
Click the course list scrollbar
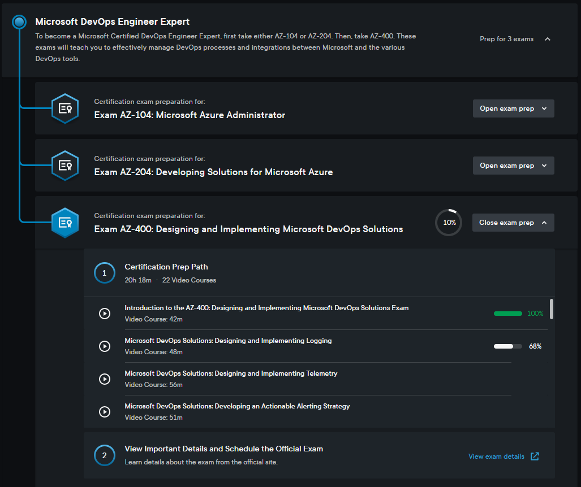tap(552, 310)
